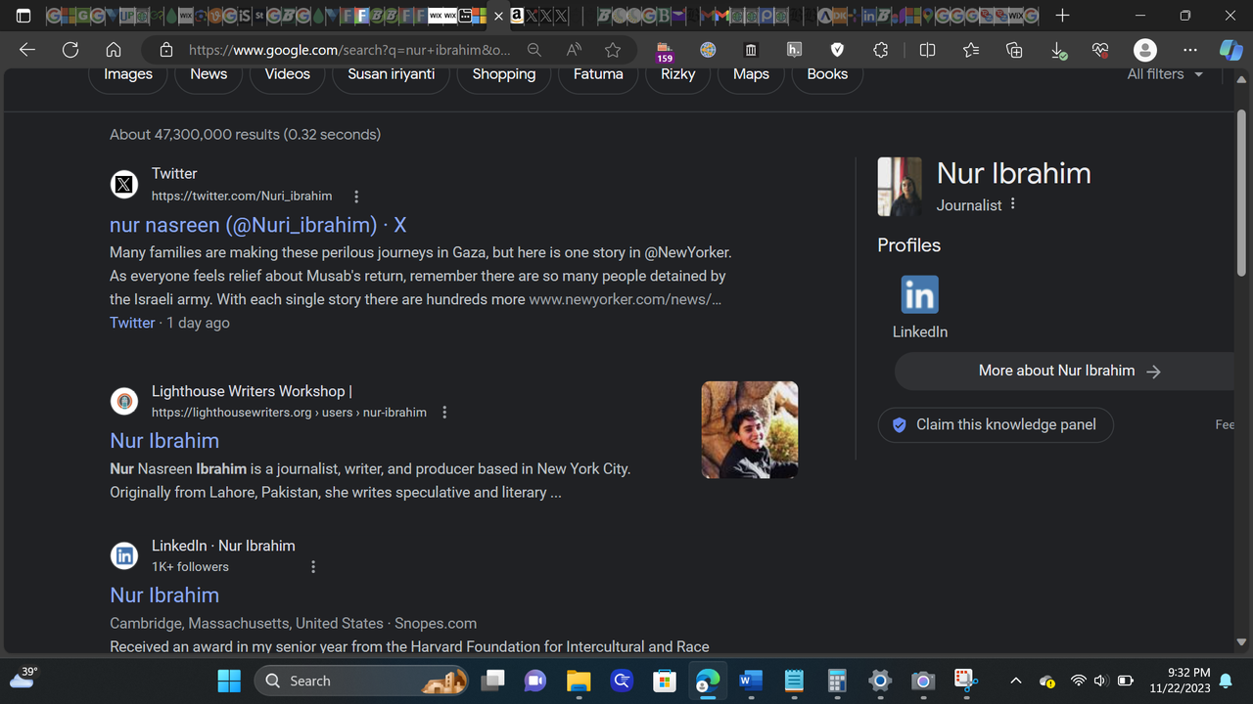This screenshot has width=1253, height=704.
Task: Enable split screen view
Action: (x=927, y=50)
